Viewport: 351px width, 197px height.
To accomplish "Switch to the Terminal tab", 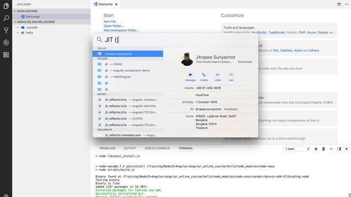I will (x=185, y=148).
